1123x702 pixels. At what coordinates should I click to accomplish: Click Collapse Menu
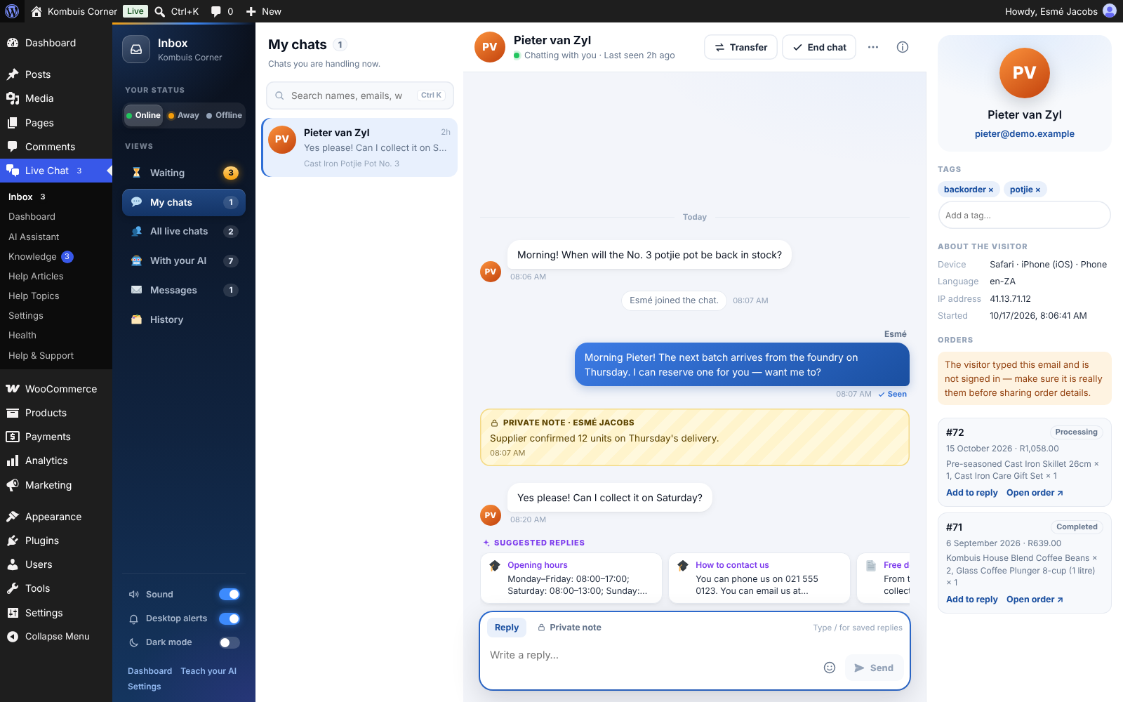tap(56, 636)
